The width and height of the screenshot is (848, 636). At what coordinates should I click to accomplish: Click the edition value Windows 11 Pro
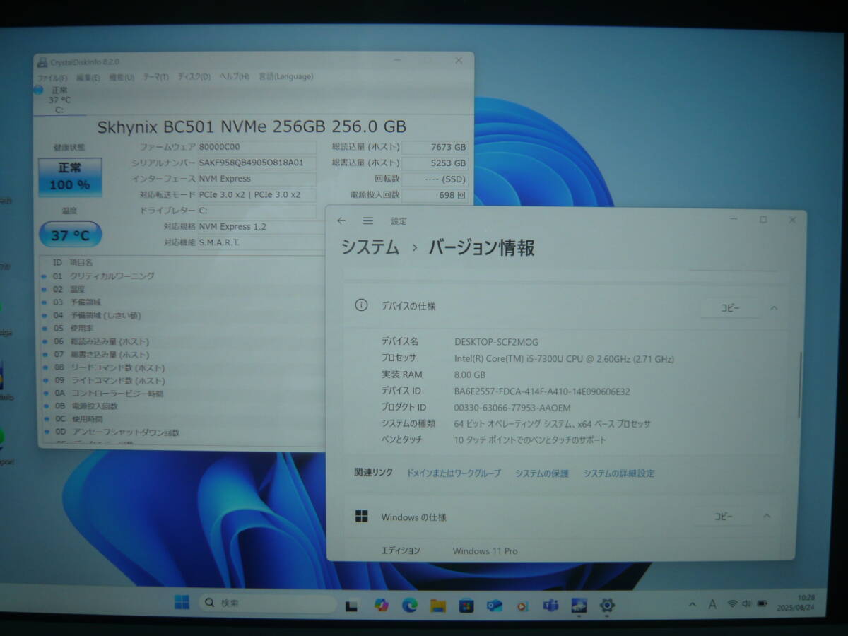tap(485, 551)
